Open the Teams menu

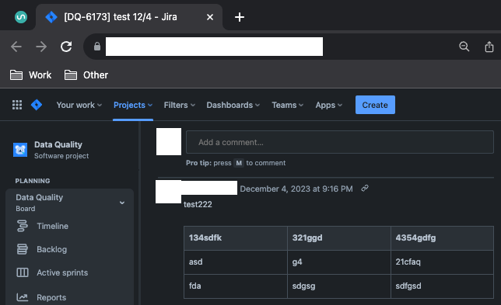coord(288,106)
